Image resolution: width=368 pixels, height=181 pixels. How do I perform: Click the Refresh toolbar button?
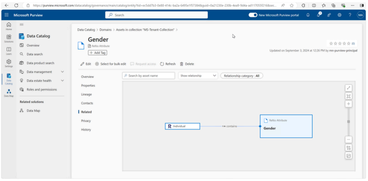click(x=168, y=64)
